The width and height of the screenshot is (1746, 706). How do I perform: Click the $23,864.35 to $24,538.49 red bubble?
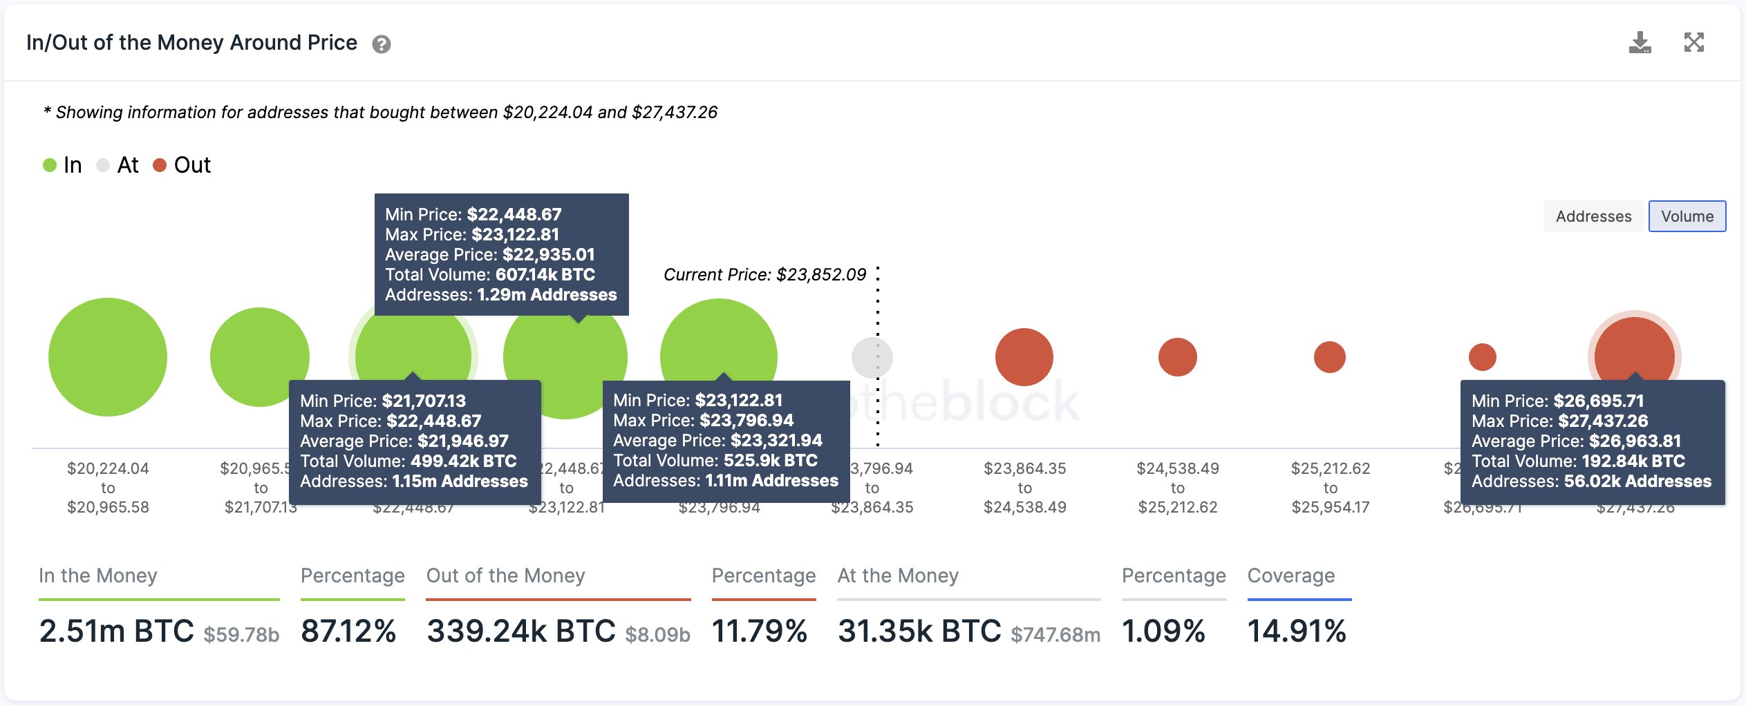[1024, 357]
